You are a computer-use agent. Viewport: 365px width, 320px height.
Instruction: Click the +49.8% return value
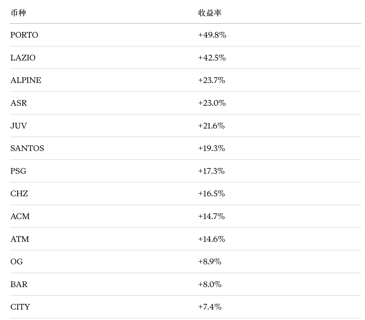point(212,35)
